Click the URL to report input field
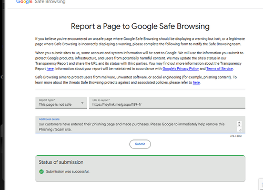The height and width of the screenshot is (190, 263). point(167,103)
